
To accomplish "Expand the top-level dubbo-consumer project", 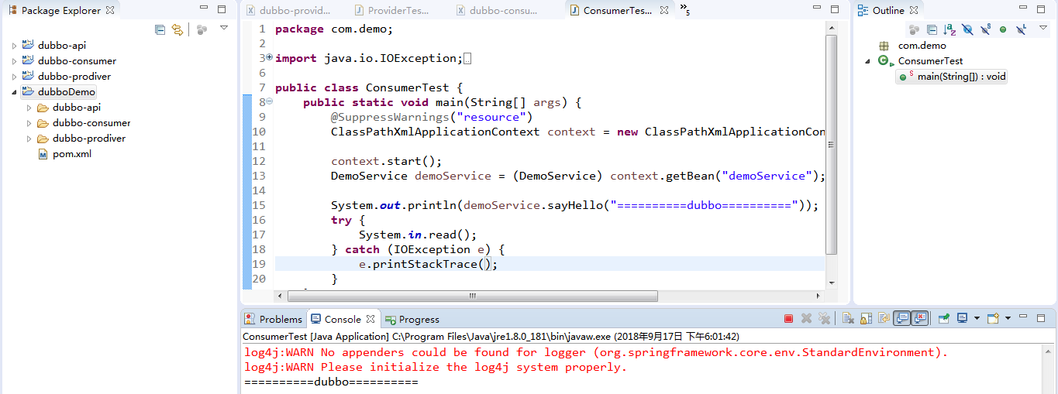I will (x=14, y=61).
